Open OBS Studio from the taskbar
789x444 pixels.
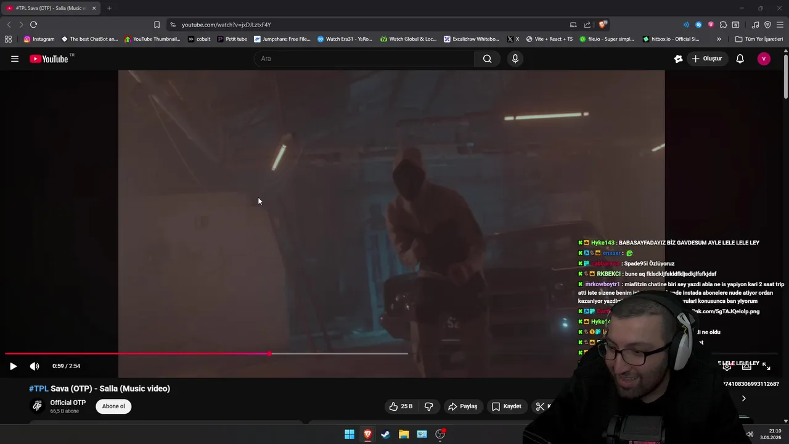pos(440,434)
